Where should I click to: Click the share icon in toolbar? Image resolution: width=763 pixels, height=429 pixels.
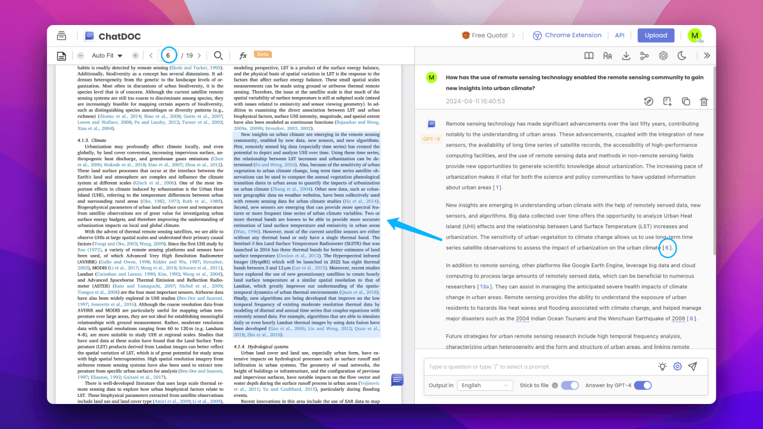pos(644,55)
